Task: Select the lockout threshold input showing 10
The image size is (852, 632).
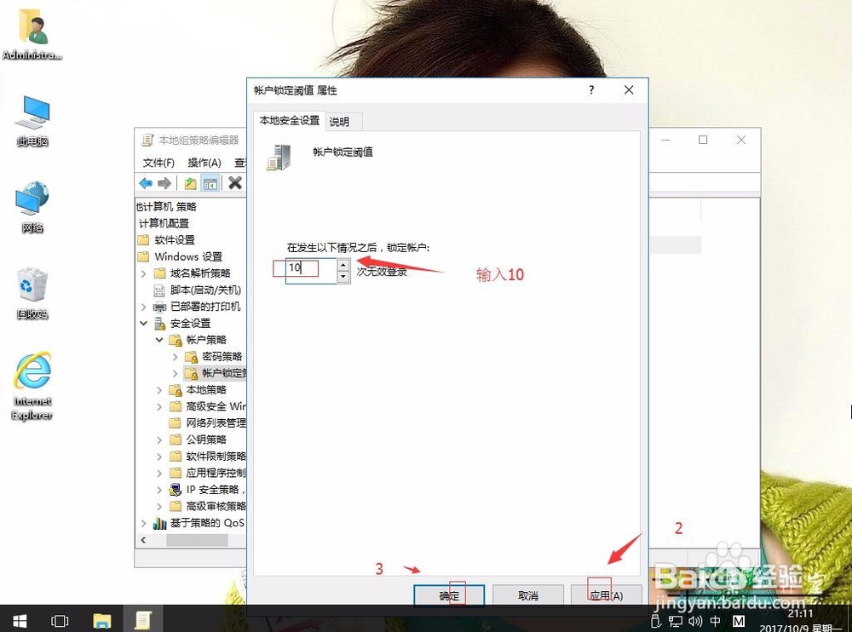Action: coord(307,268)
